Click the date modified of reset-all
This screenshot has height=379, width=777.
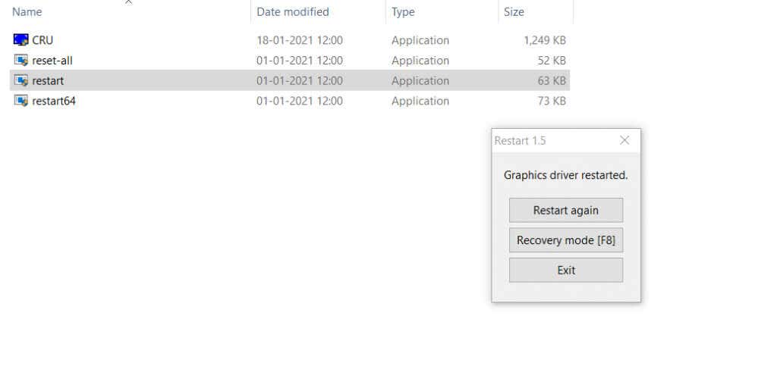[x=299, y=61]
